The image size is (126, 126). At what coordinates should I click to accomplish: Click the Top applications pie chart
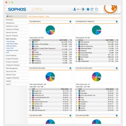tap(50, 30)
